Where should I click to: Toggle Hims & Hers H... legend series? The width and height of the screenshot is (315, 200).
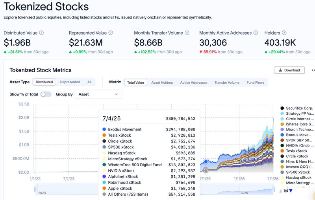coord(297,161)
